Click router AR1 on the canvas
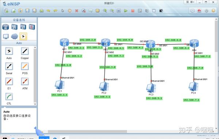Viewport: 219px width, 139px height. pos(64,42)
